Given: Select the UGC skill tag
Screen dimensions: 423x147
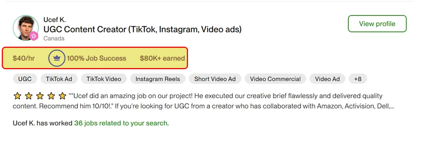Looking at the screenshot, I should click(25, 79).
